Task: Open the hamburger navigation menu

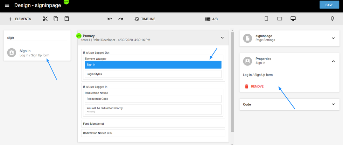Action: click(7, 5)
